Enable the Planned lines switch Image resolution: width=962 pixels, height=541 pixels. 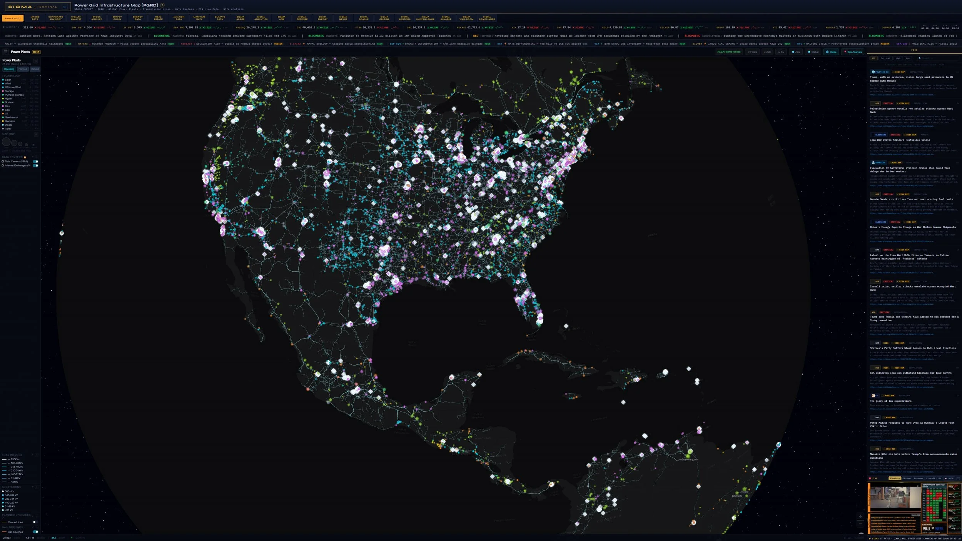click(x=35, y=522)
